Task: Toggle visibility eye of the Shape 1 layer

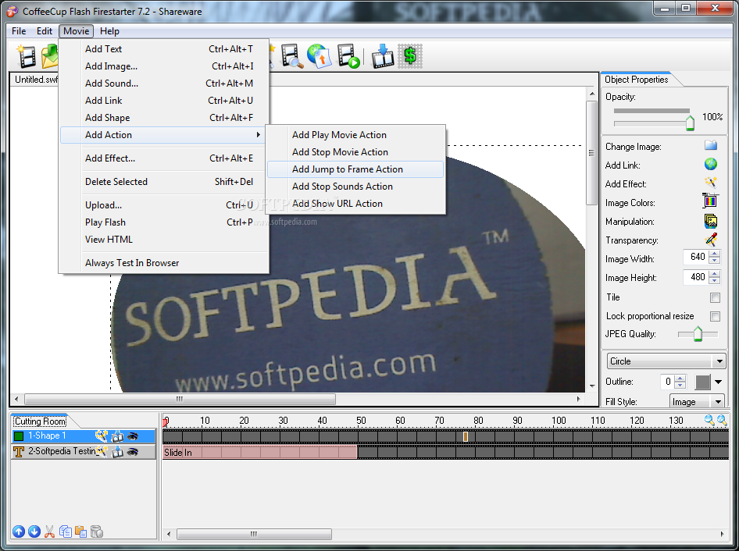Action: click(133, 436)
